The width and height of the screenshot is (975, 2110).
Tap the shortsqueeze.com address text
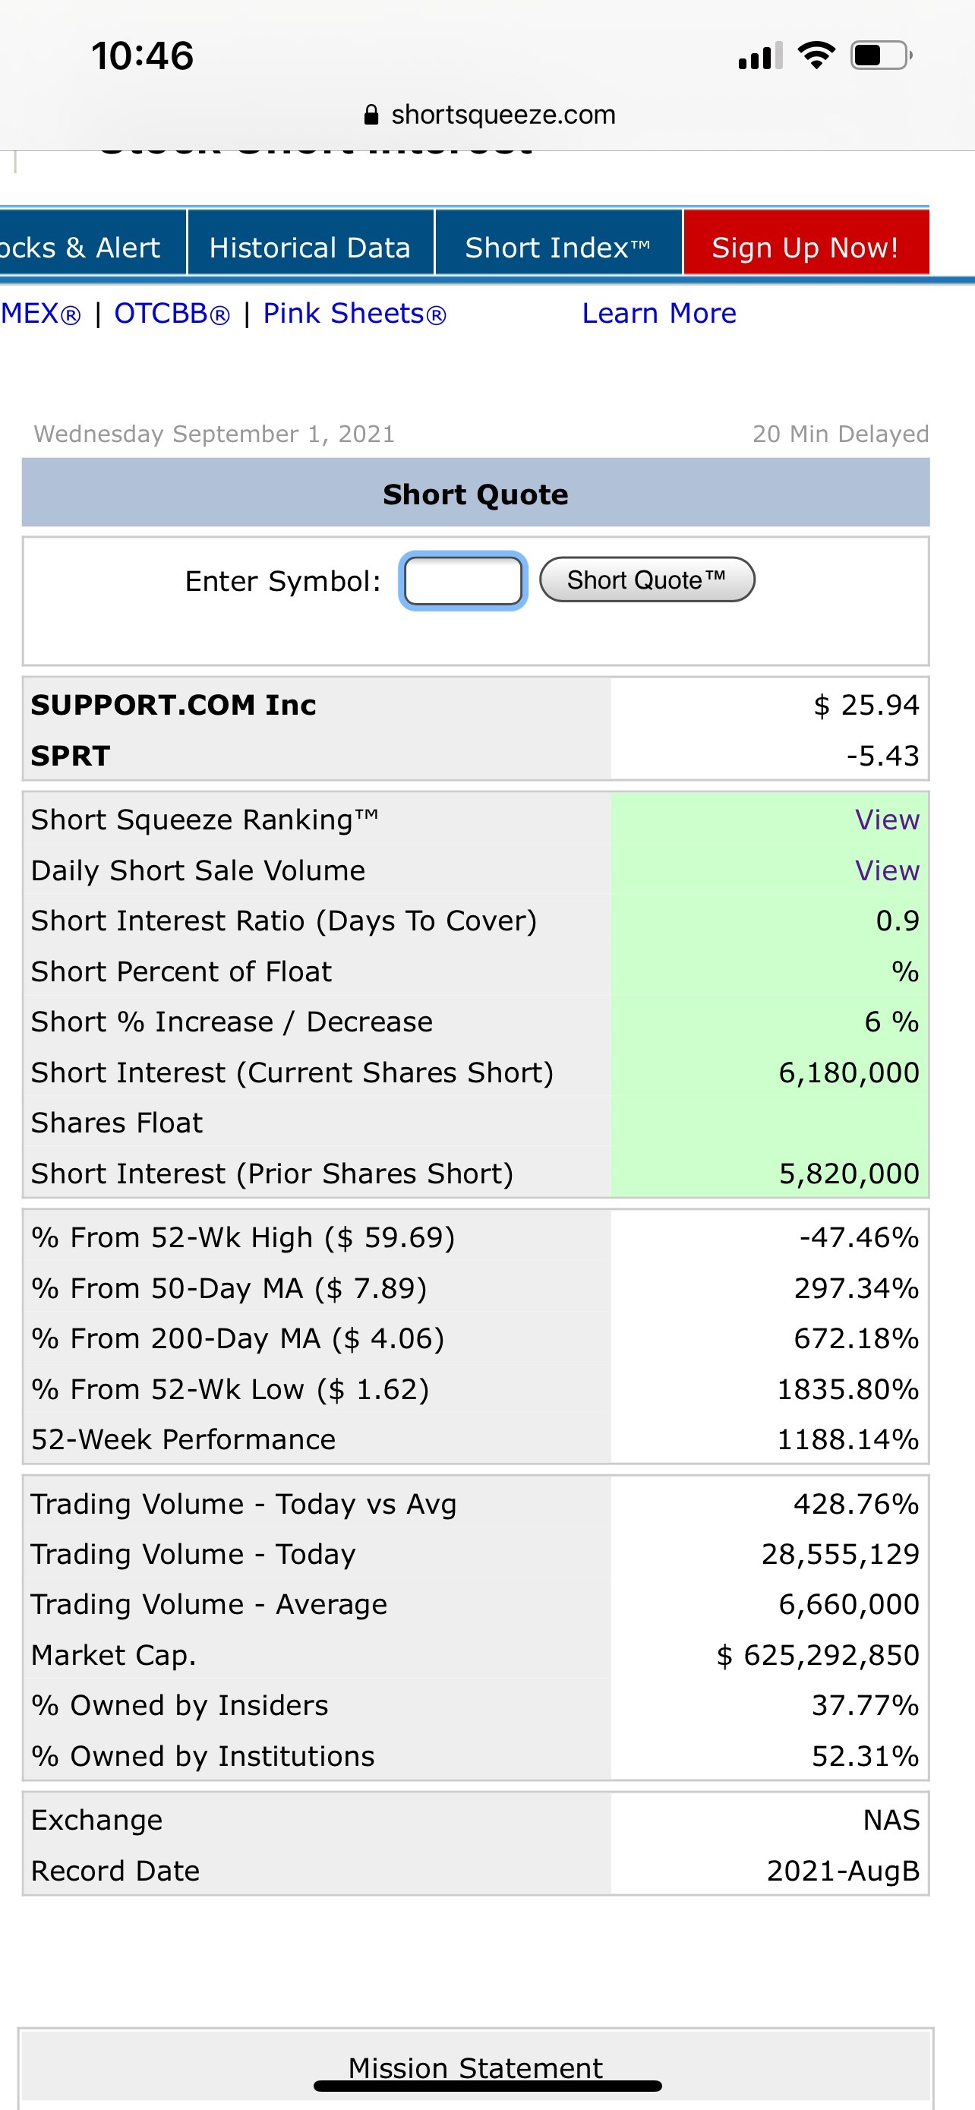tap(503, 115)
